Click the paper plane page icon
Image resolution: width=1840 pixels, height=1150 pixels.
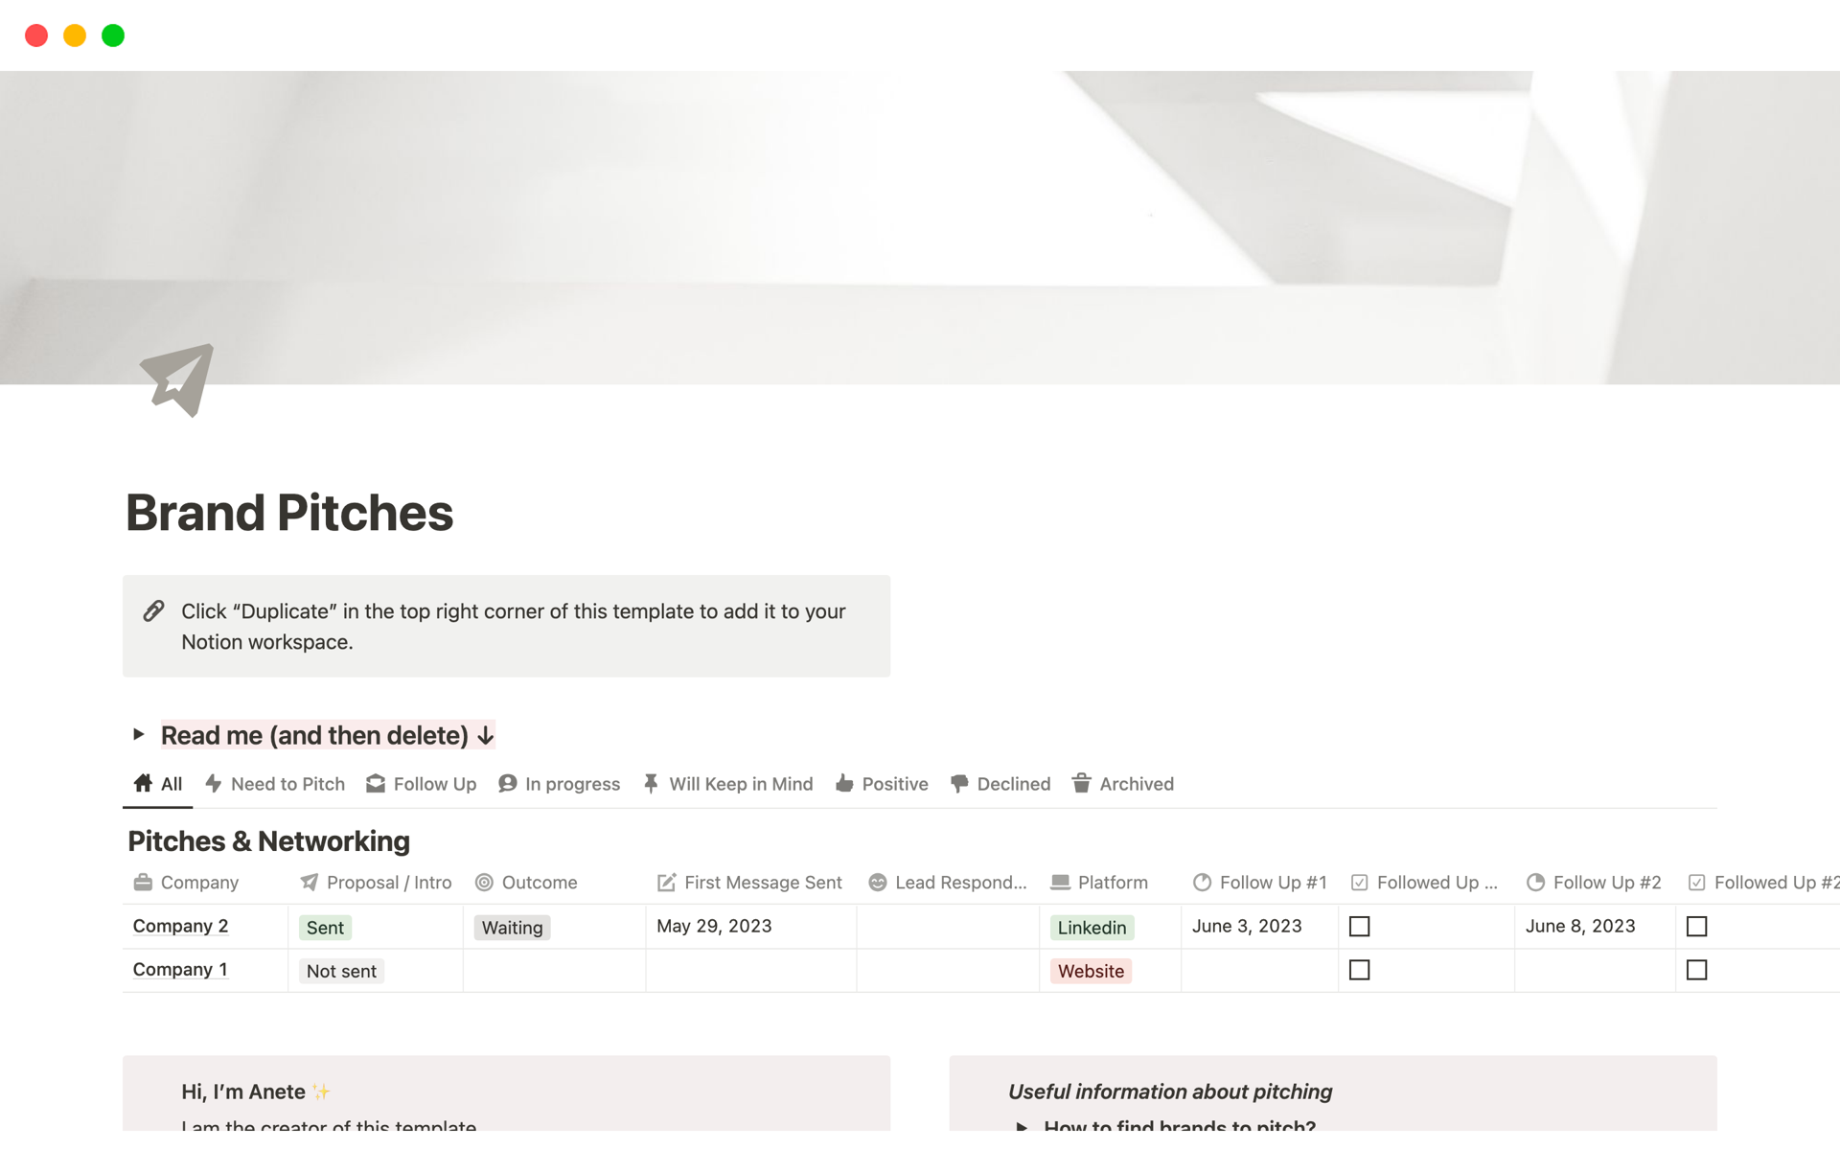[177, 379]
